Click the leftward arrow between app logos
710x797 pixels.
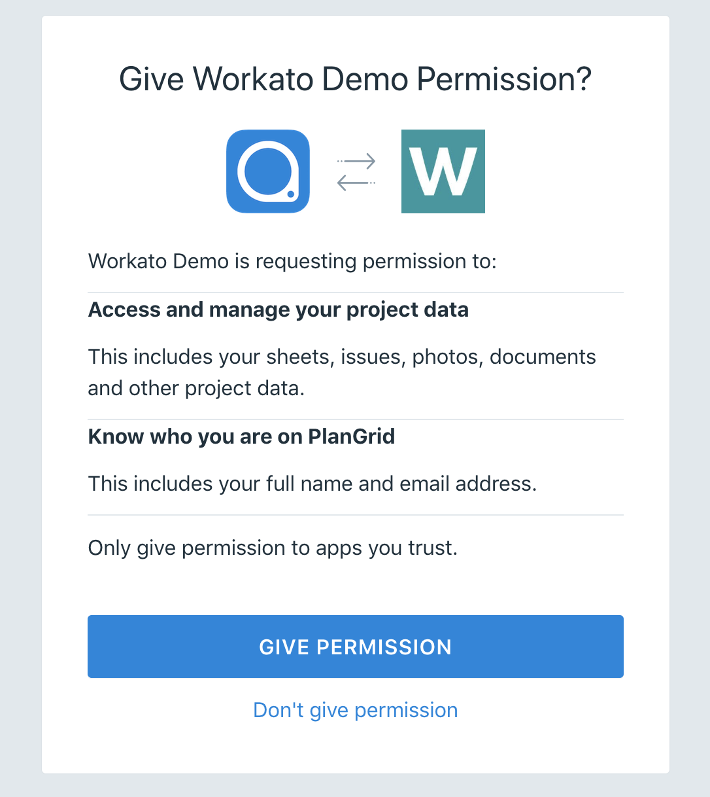pyautogui.click(x=355, y=182)
